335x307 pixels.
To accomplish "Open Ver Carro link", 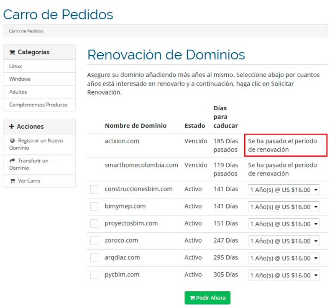I will pos(40,181).
